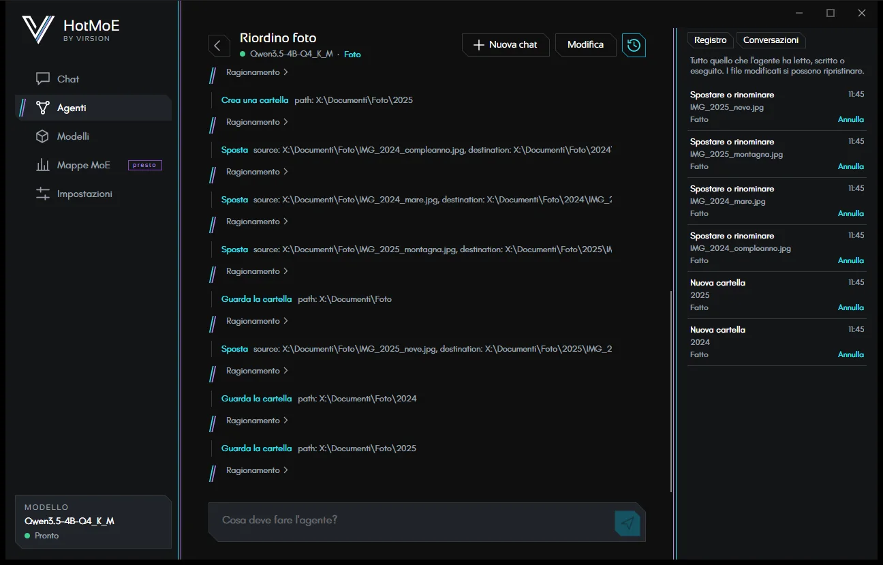The image size is (883, 565).
Task: Toggle the history clock panel button
Action: tap(634, 45)
